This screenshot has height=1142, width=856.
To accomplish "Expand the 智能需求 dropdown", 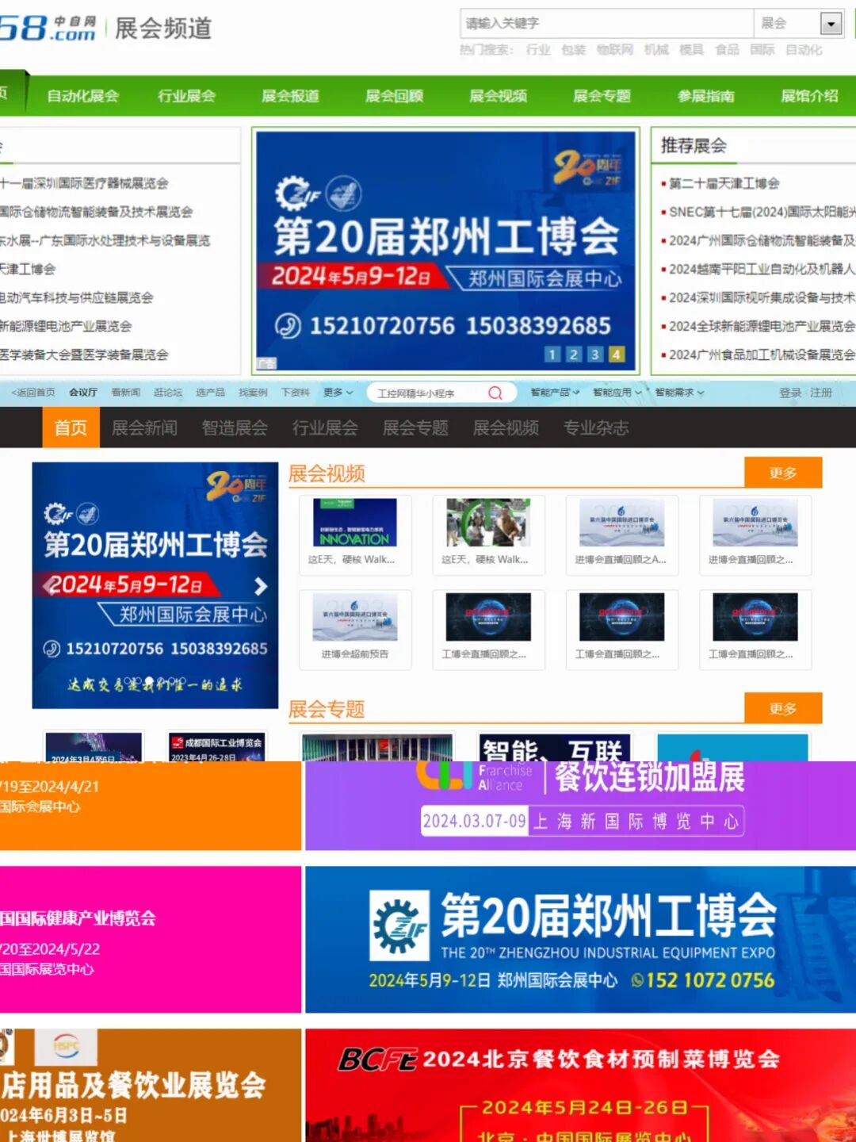I will click(x=680, y=393).
